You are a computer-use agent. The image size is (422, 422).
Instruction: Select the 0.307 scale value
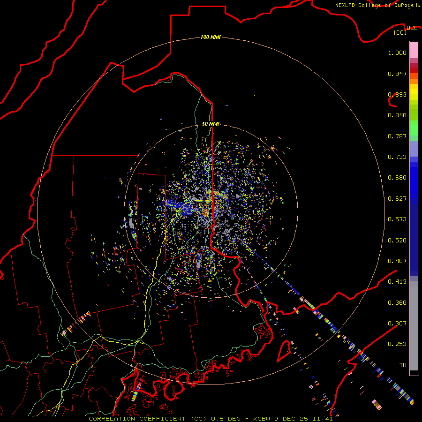(x=397, y=324)
